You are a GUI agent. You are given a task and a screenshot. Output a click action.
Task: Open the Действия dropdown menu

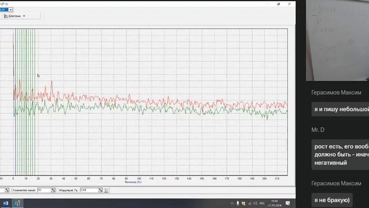click(x=14, y=16)
